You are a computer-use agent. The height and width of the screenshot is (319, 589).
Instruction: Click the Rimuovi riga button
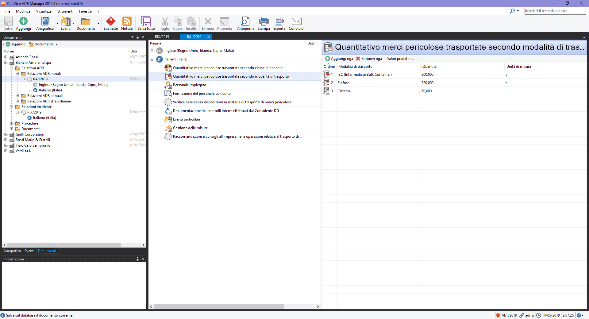click(369, 59)
